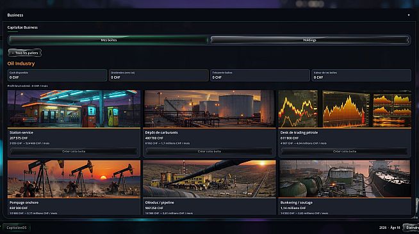Image resolution: width=419 pixels, height=234 pixels.
Task: Open the Pompage onshore pumpjack image
Action: tap(74, 179)
